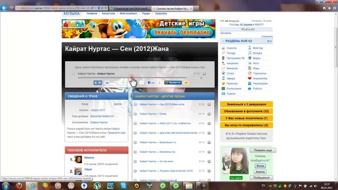The image size is (338, 190).
Task: Click the player seek progress bar
Action: coord(132,78)
